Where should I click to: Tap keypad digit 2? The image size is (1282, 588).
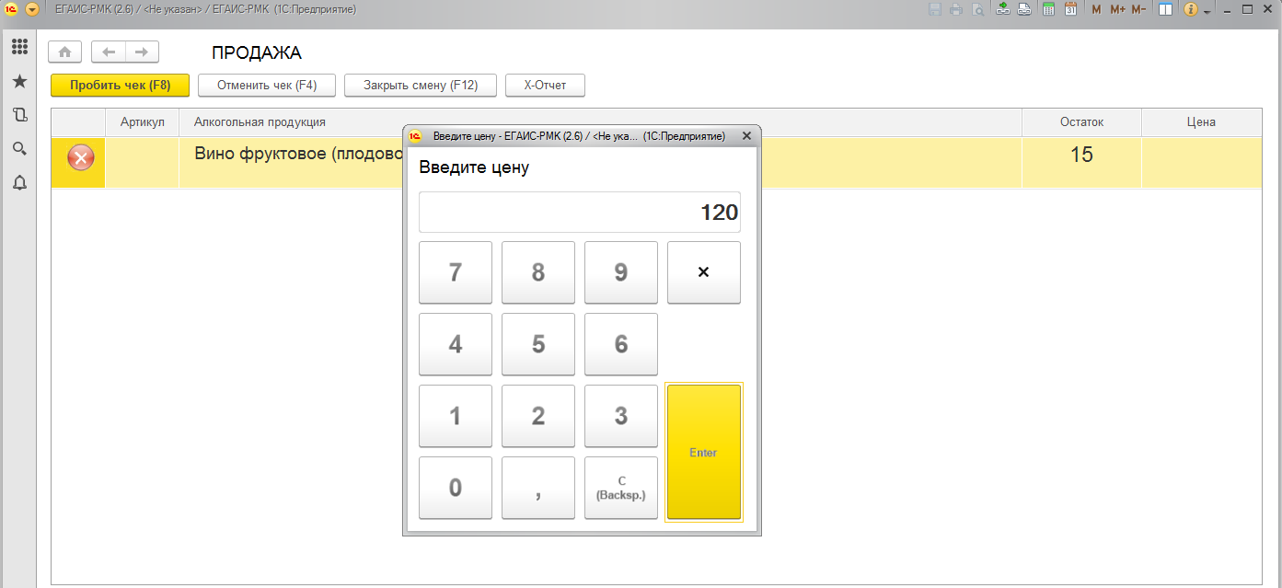point(538,416)
